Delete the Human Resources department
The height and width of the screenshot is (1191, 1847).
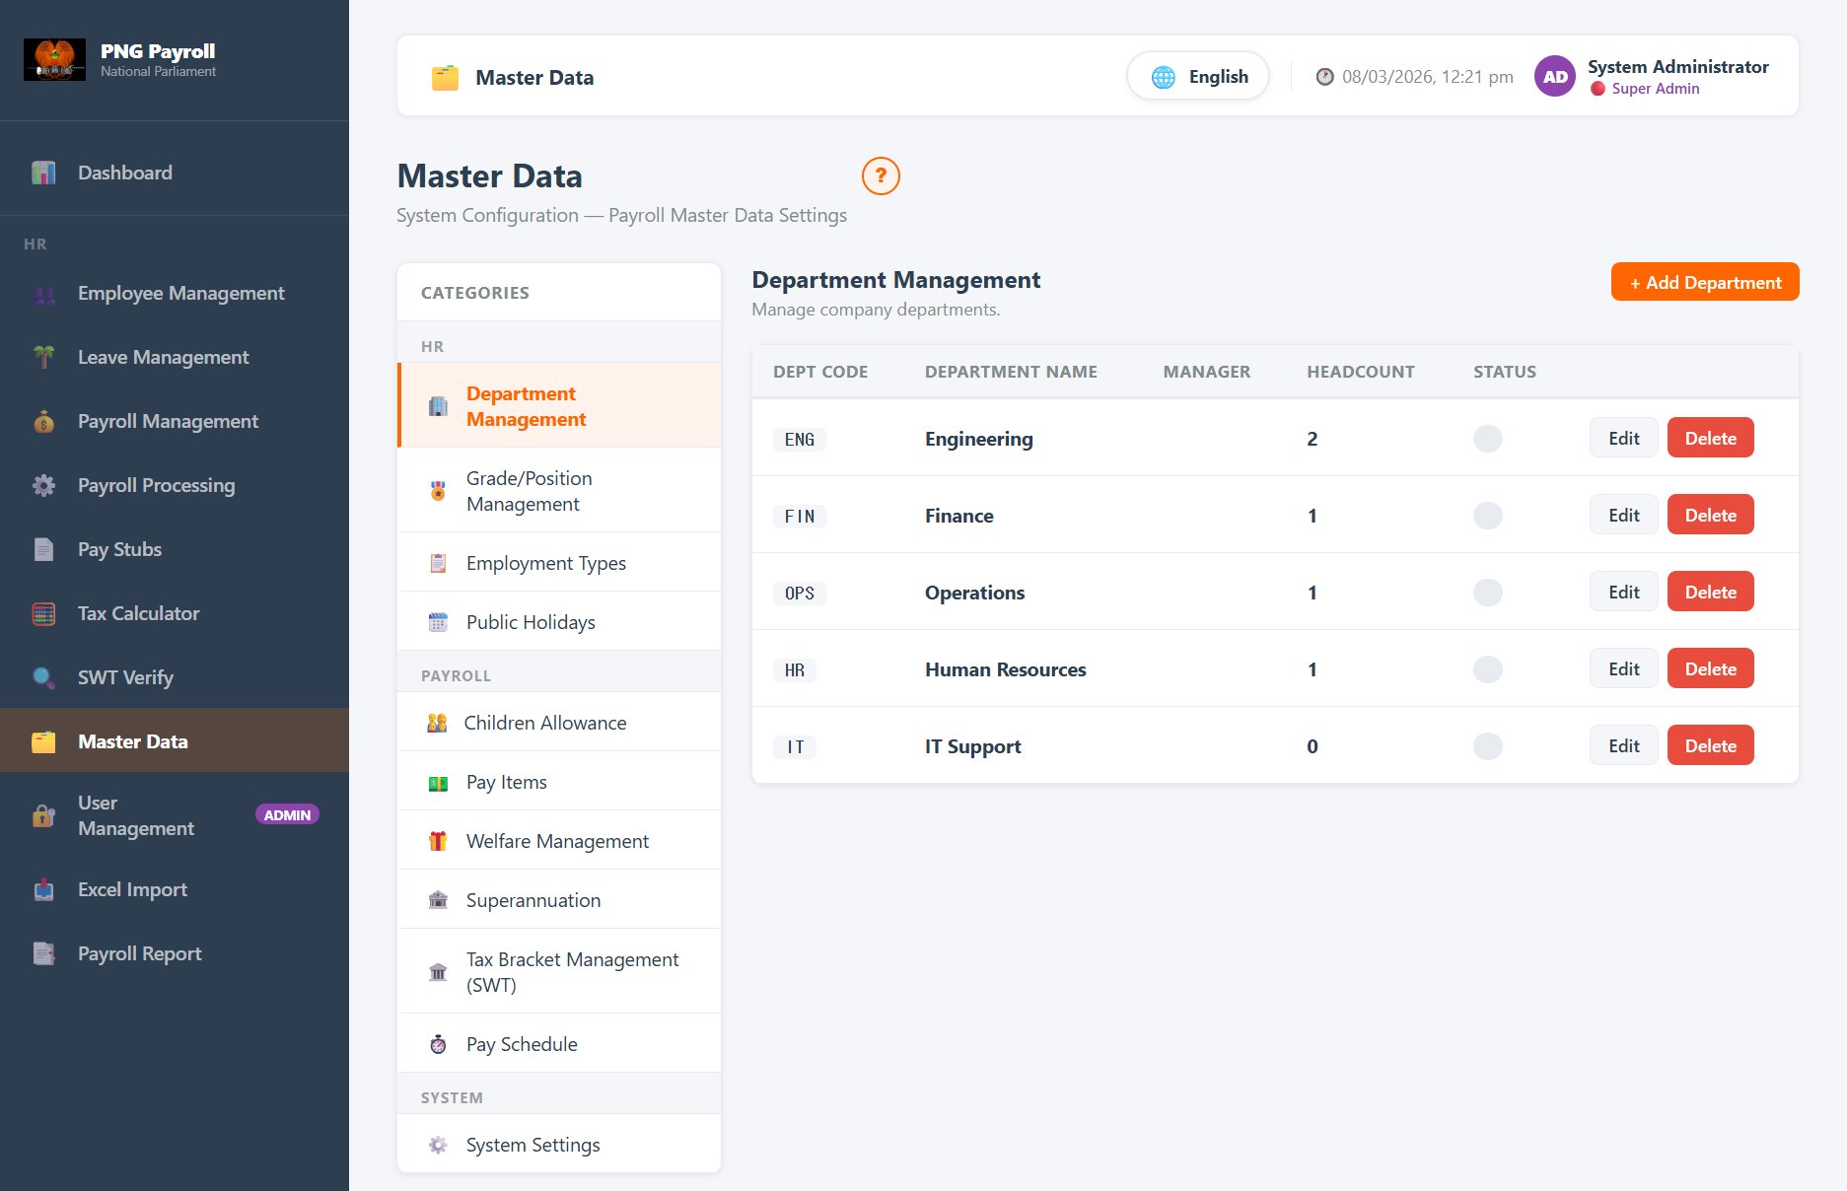coord(1710,668)
